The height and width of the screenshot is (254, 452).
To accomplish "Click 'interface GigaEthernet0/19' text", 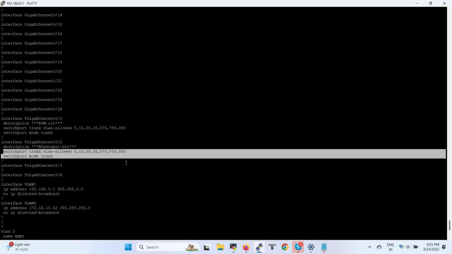I will [31, 62].
